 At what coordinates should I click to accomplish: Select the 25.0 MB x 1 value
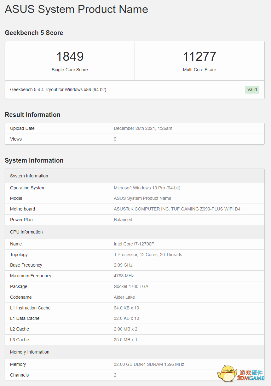(125, 340)
